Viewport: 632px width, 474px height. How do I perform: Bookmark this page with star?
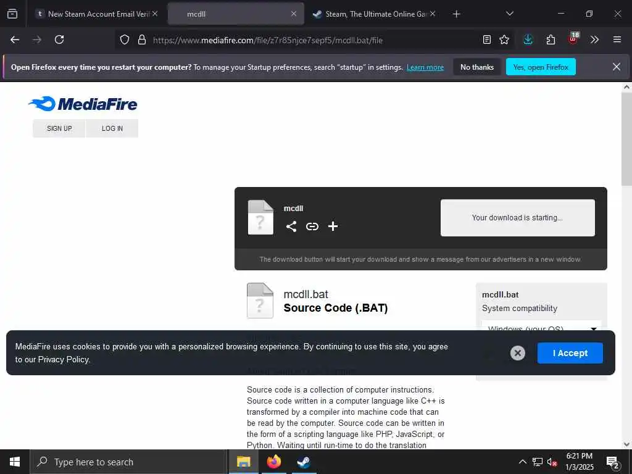pos(504,39)
